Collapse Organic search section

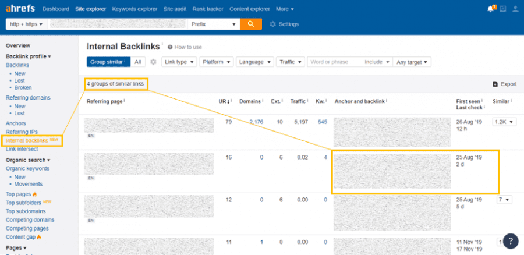point(28,160)
